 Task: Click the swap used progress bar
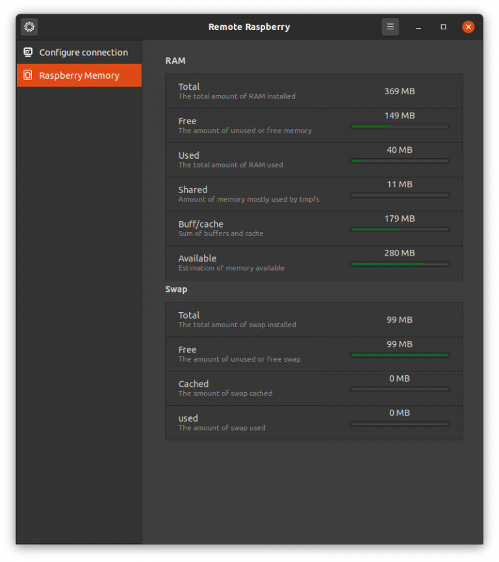point(400,424)
